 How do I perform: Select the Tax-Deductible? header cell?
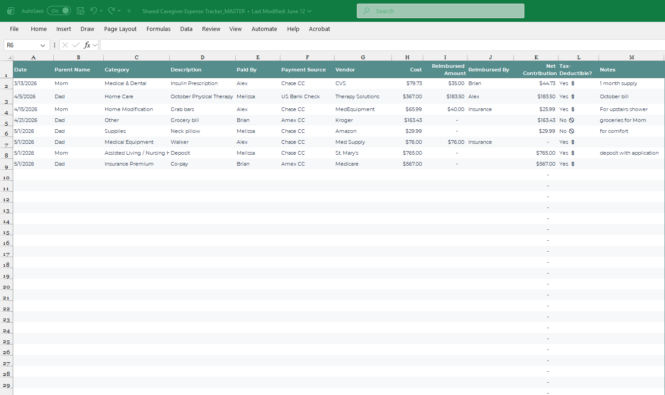579,70
